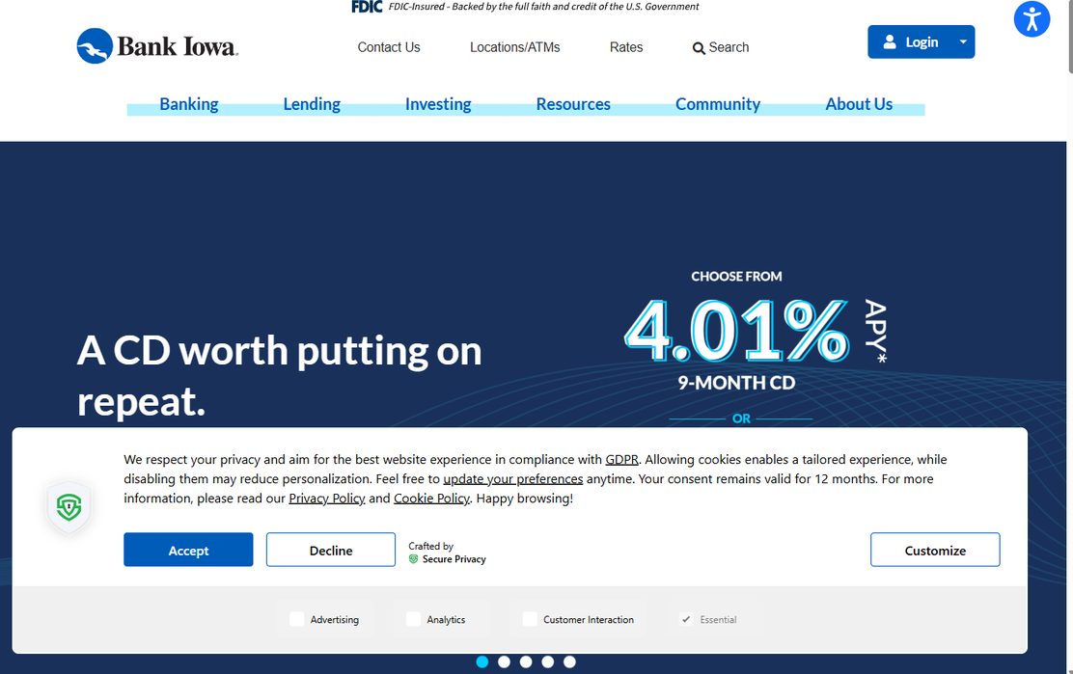Open the Contact Us link
Image resolution: width=1073 pixels, height=674 pixels.
(389, 47)
